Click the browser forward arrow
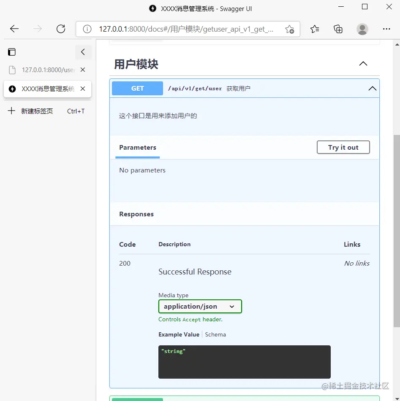Viewport: 400px width, 401px height. click(x=38, y=29)
